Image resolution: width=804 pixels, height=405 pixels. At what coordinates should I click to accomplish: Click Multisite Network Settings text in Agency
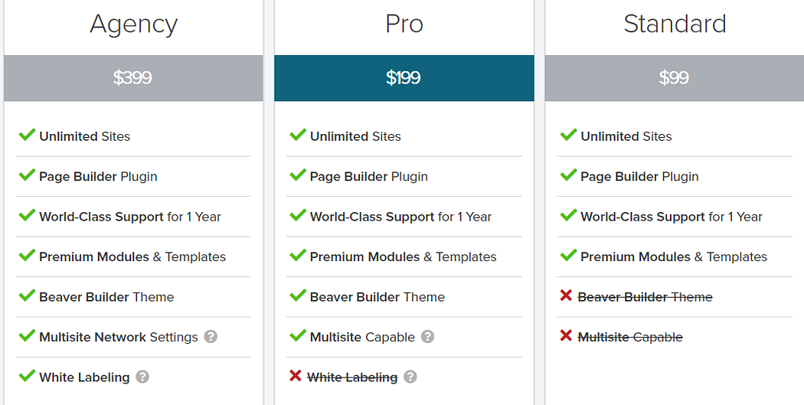coord(119,338)
